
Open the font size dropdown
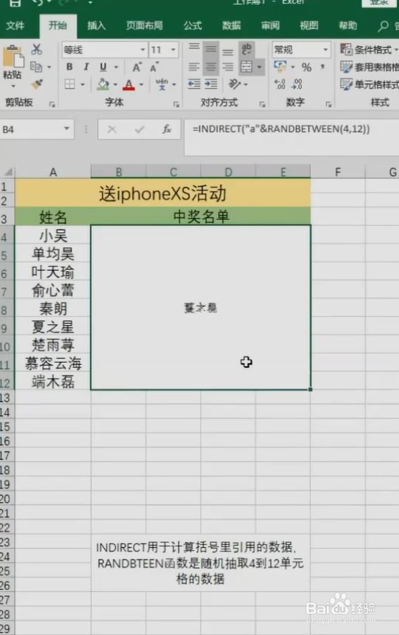pyautogui.click(x=173, y=50)
